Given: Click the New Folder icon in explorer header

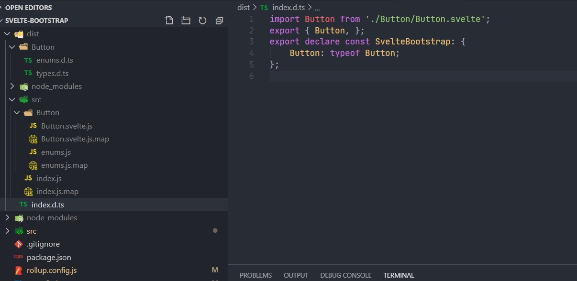Looking at the screenshot, I should [186, 21].
